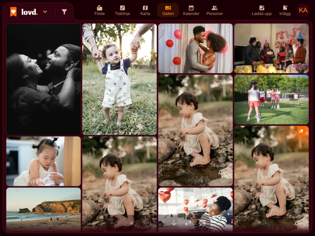Expand the lovd. logo dropdown chevron
Viewport: 315px width, 236px height.
45,12
